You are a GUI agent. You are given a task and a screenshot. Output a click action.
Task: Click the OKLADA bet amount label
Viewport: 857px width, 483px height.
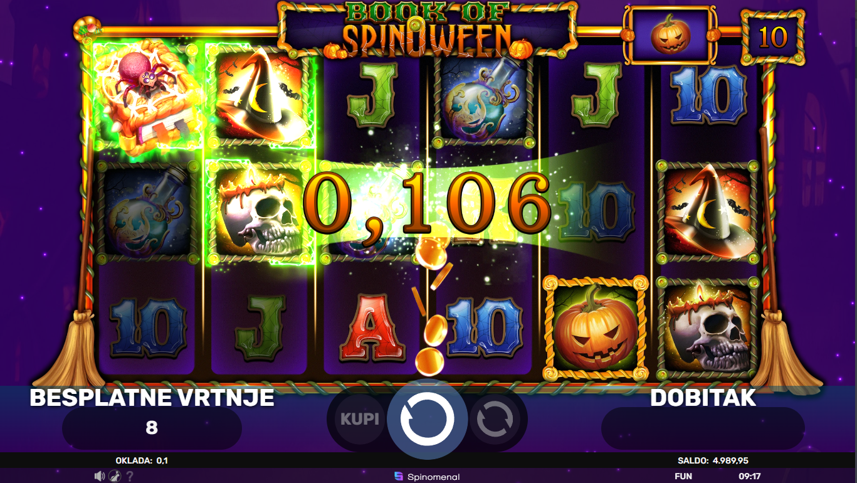click(142, 460)
